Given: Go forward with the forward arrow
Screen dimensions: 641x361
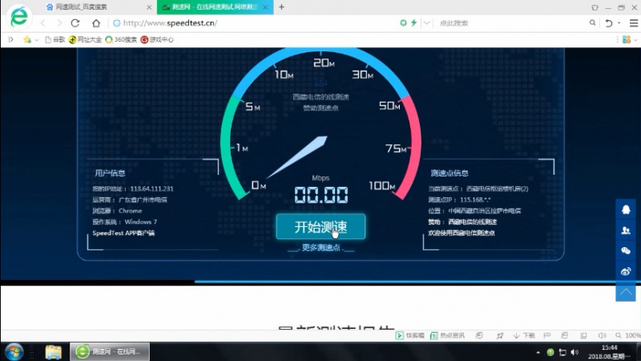Looking at the screenshot, I should [59, 23].
